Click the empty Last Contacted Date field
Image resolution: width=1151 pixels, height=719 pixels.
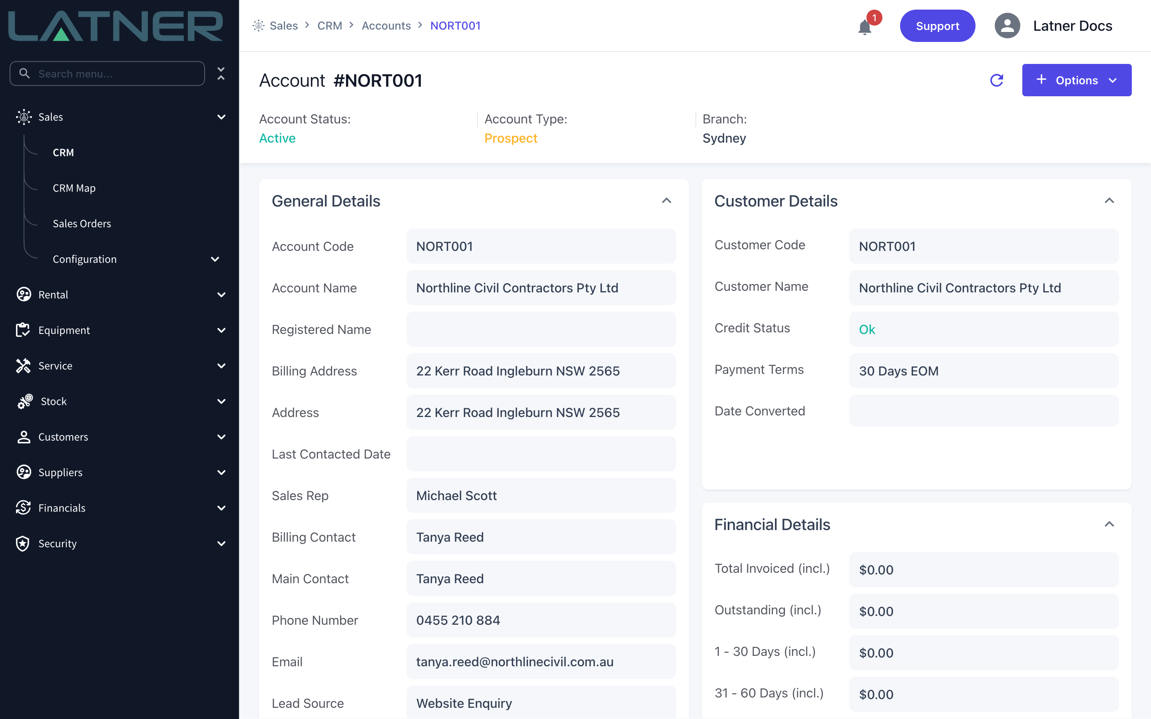541,454
